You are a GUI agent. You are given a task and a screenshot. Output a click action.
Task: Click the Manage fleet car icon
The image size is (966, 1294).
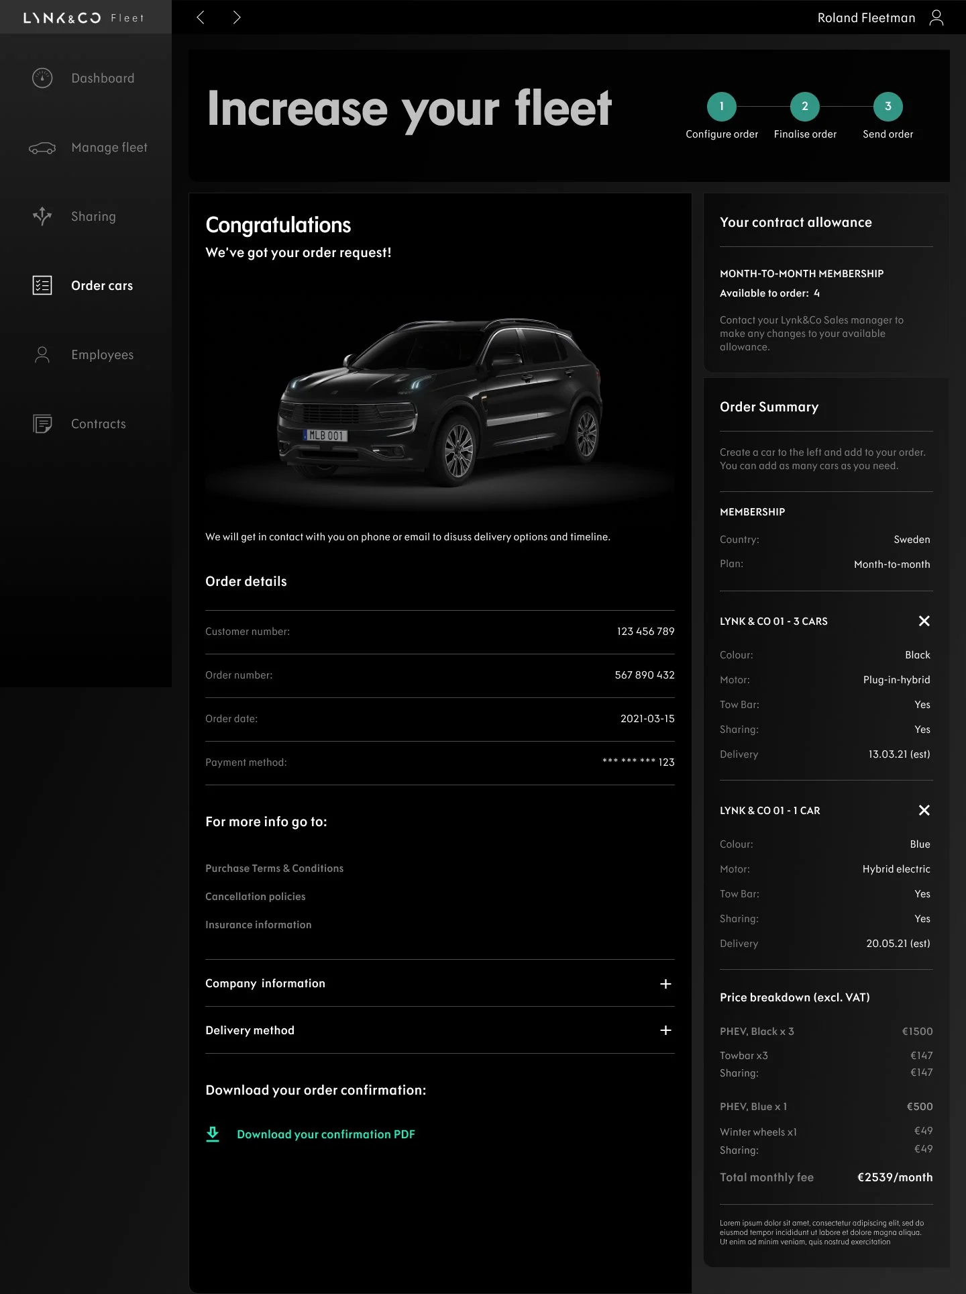point(42,148)
